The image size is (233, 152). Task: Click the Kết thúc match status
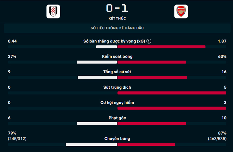pos(117,18)
